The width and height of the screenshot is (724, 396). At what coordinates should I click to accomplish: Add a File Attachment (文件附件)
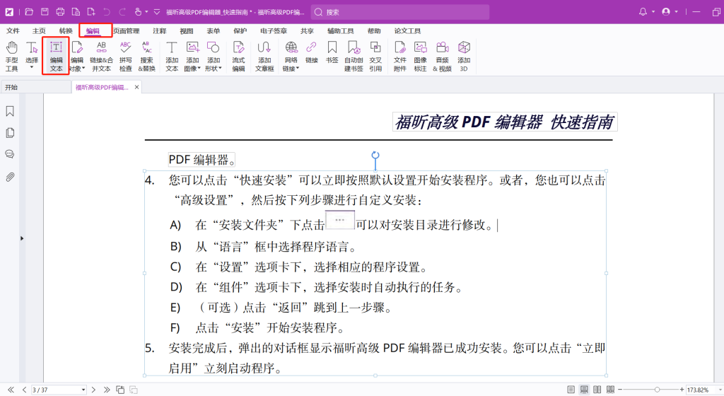point(400,56)
